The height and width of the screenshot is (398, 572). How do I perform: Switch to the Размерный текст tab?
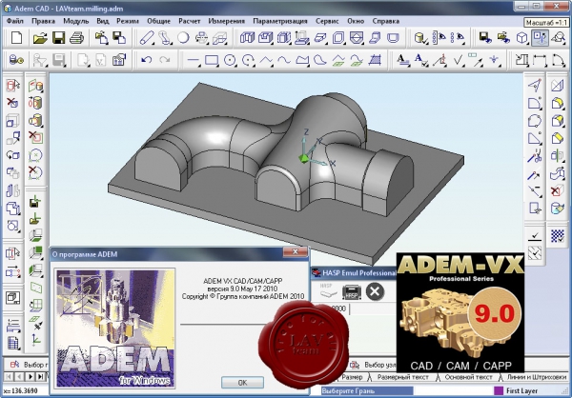point(402,377)
